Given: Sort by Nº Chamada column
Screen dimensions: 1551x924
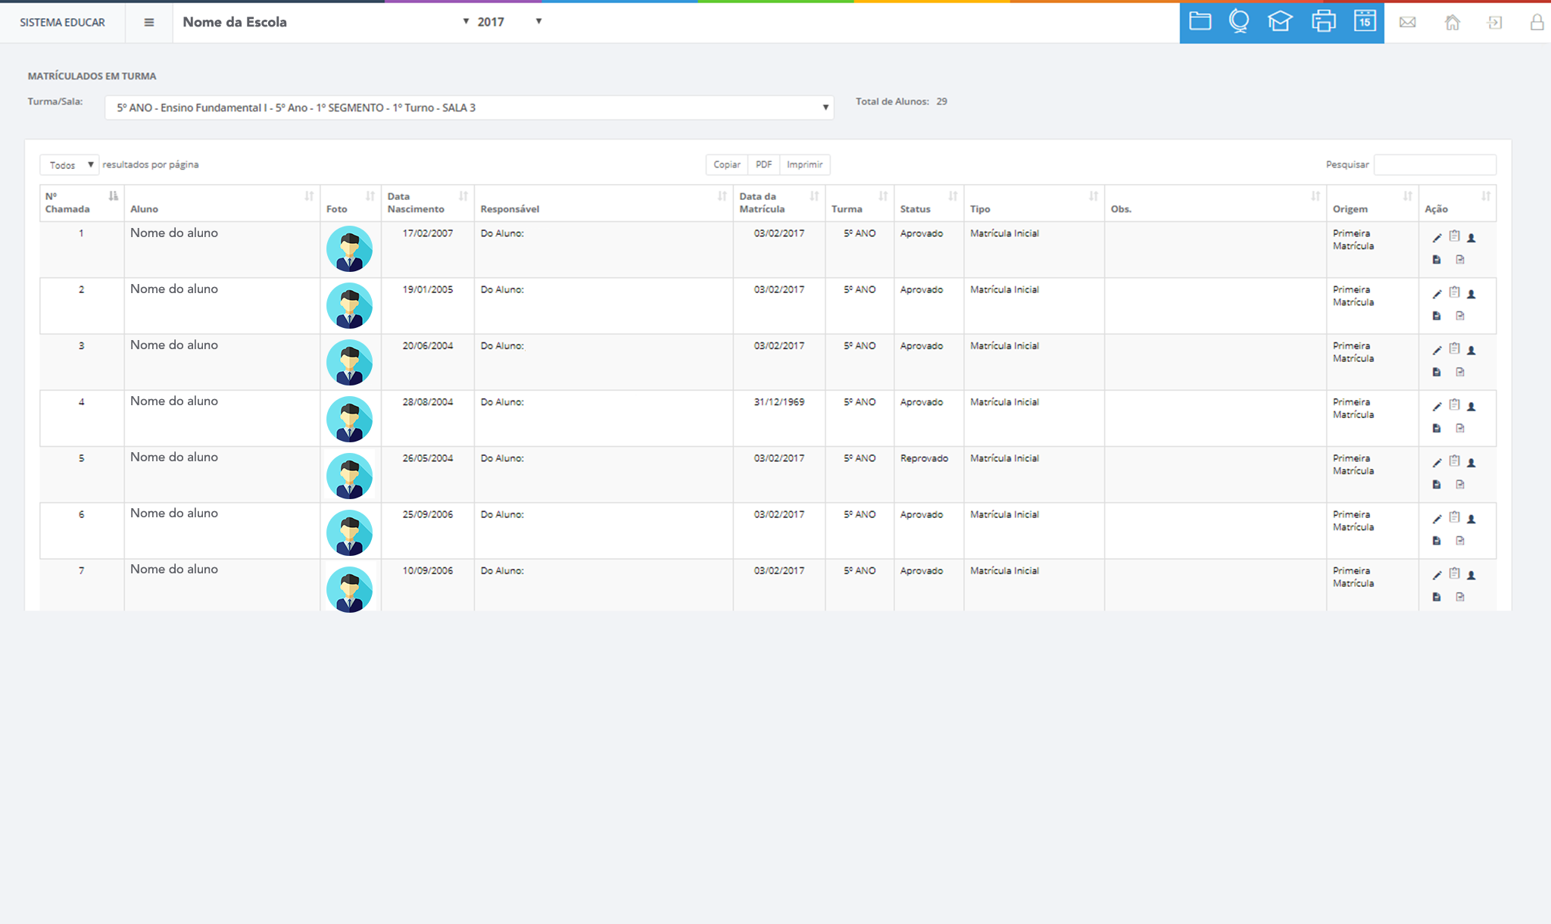Looking at the screenshot, I should tap(82, 203).
